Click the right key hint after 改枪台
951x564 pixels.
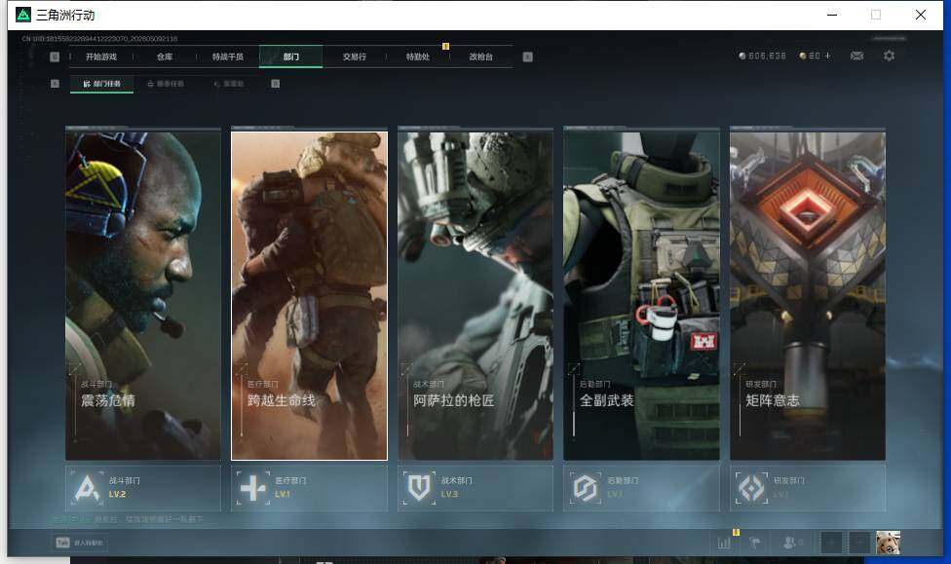point(528,57)
